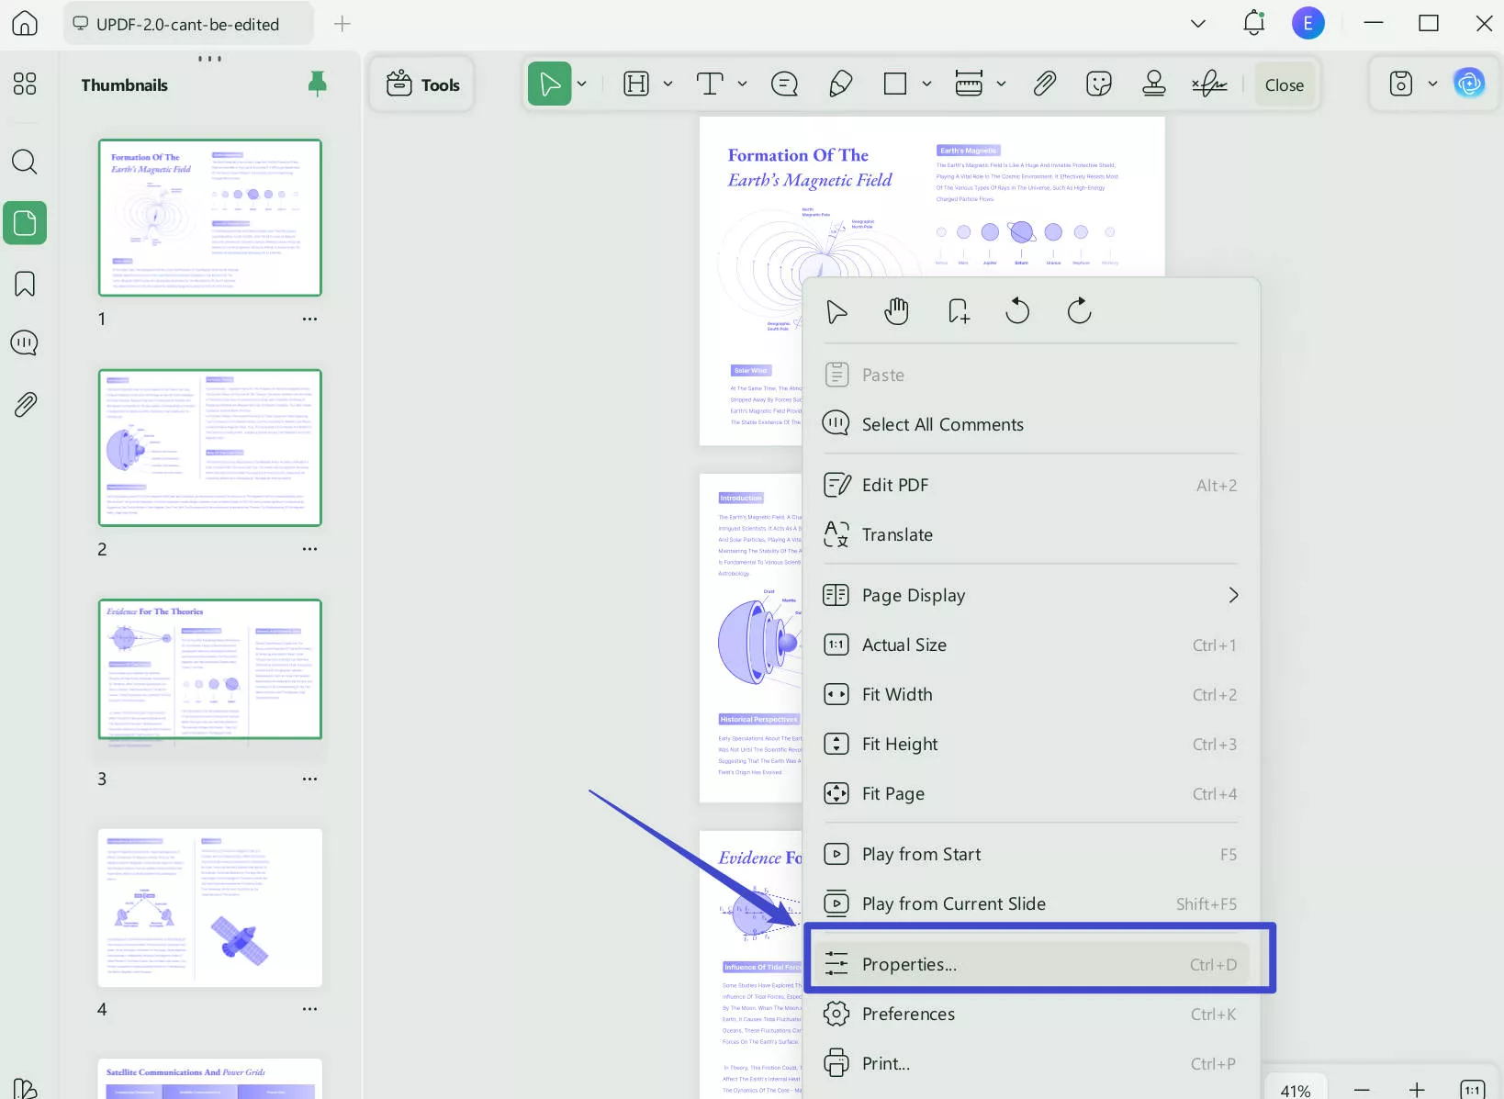
Task: Open the Tools menu
Action: (x=422, y=84)
